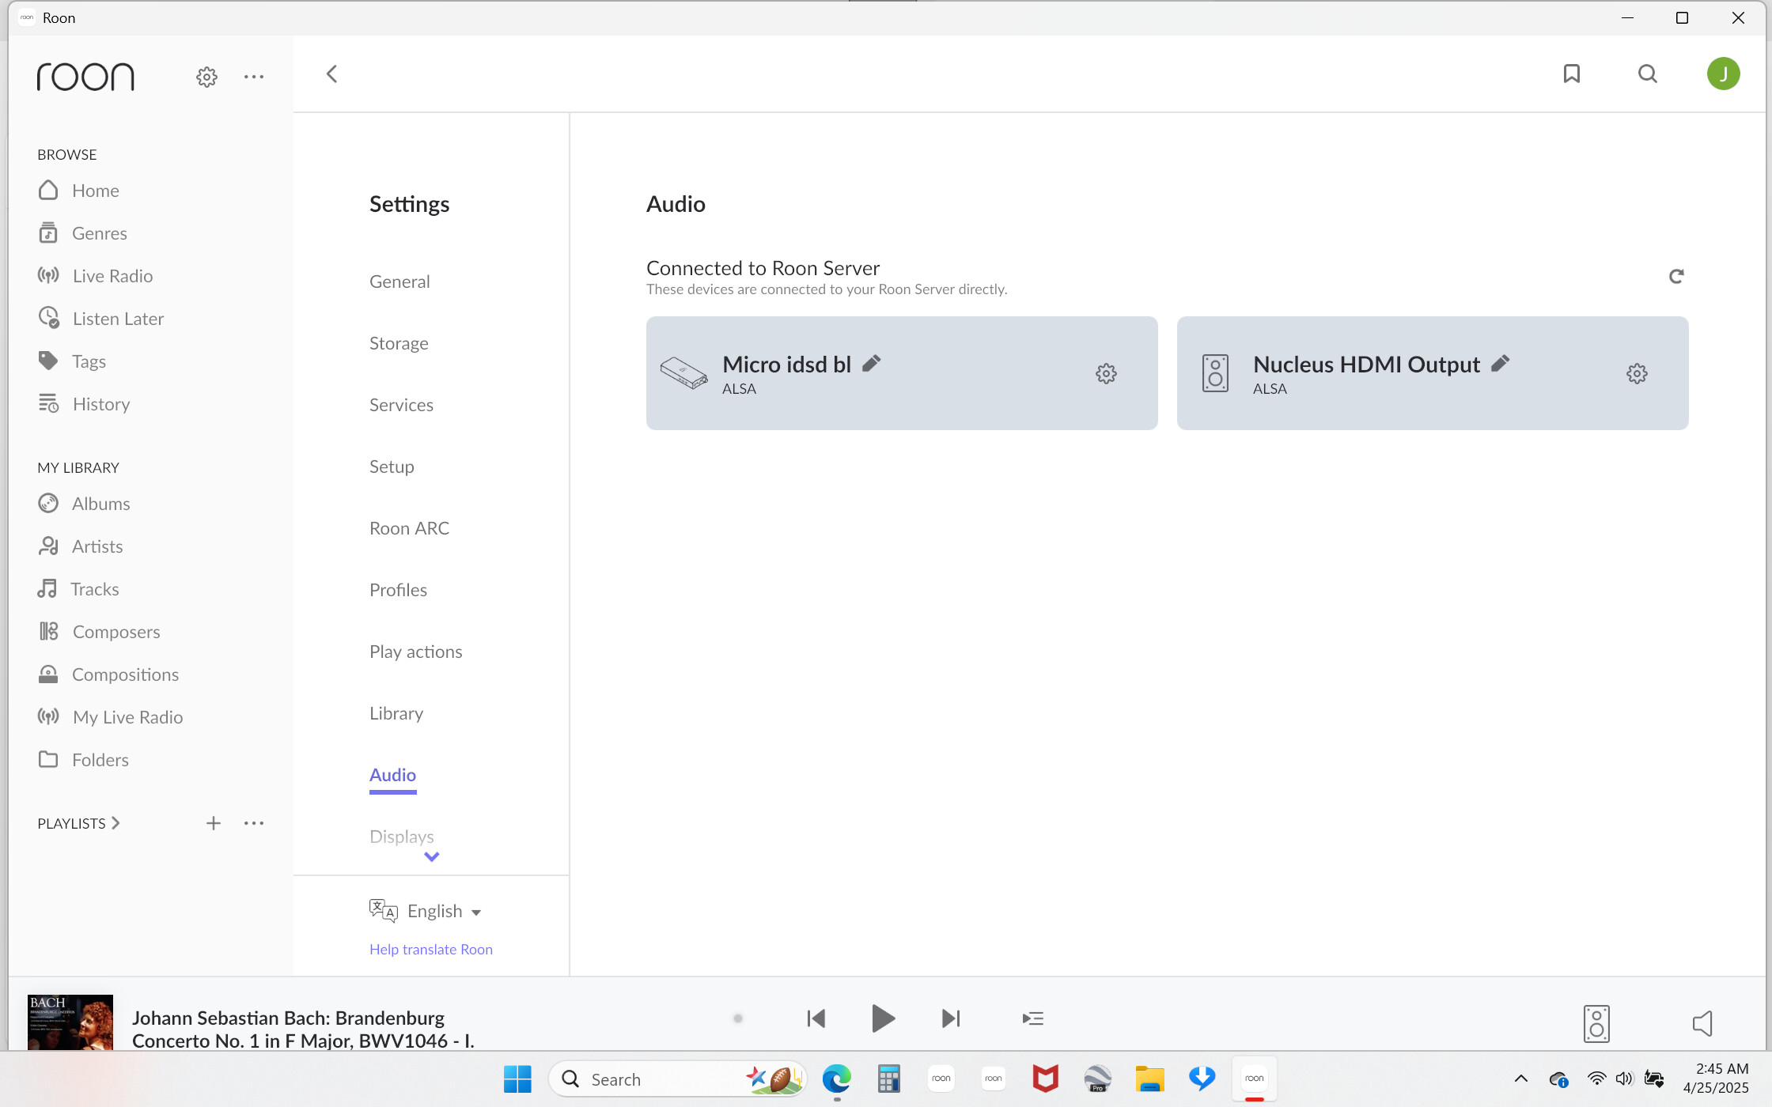Launch Microsoft Edge from taskbar

pos(836,1079)
